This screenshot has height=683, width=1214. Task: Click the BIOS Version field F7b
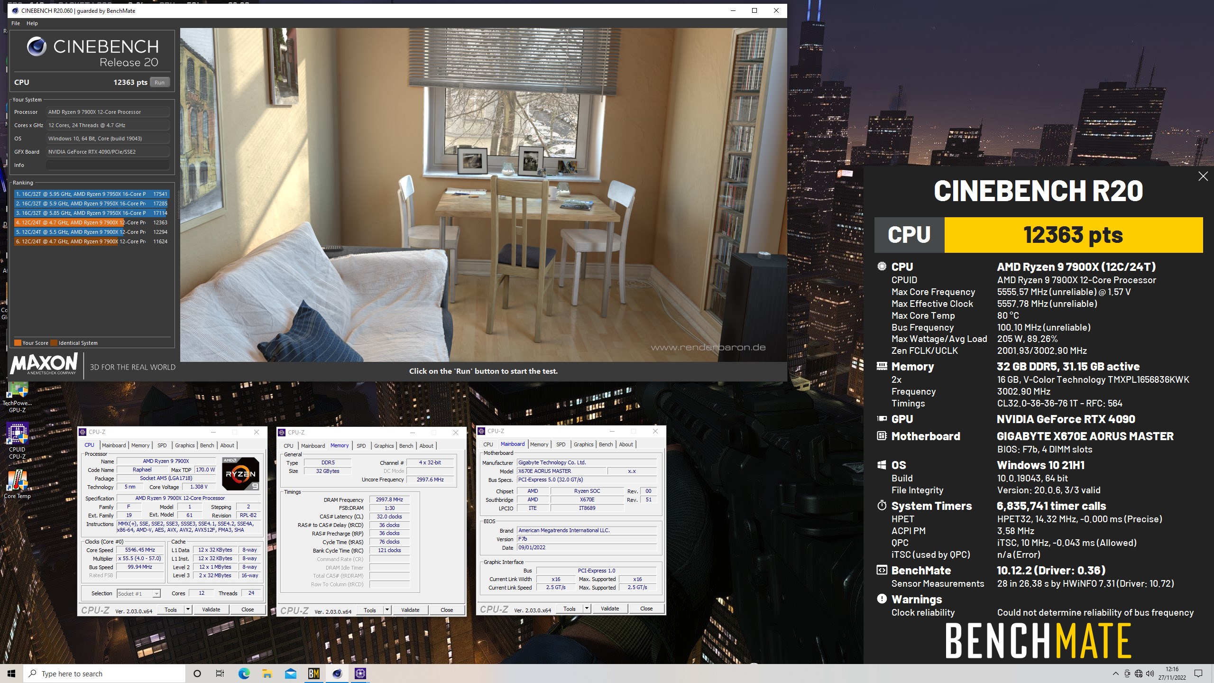(x=587, y=539)
